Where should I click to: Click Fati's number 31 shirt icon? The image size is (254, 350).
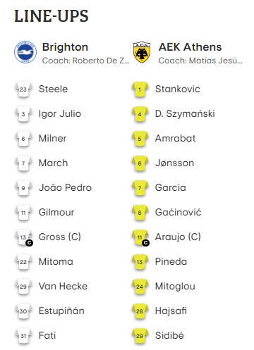click(23, 336)
